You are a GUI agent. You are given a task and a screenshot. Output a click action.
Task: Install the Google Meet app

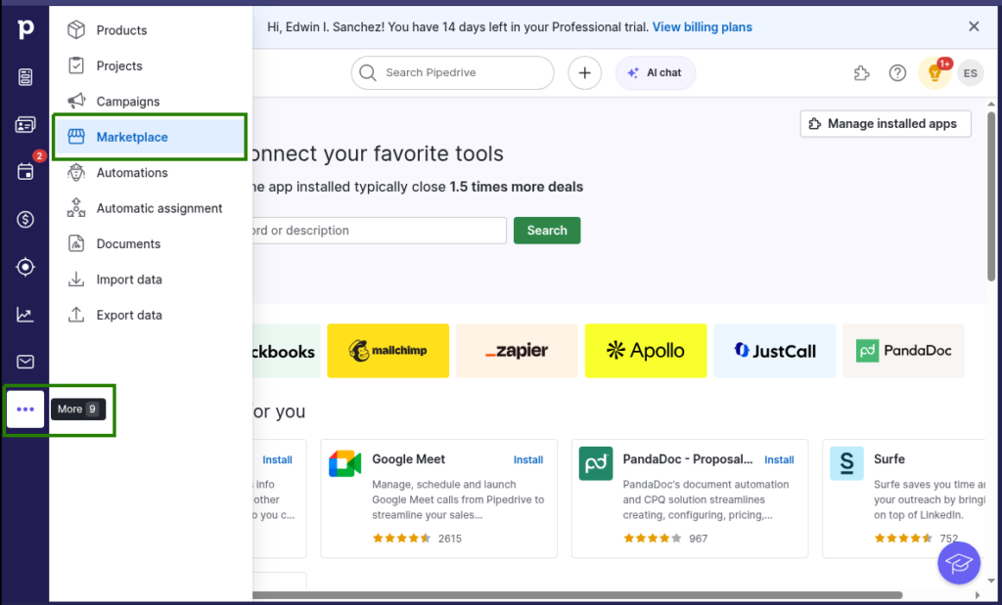pyautogui.click(x=528, y=459)
